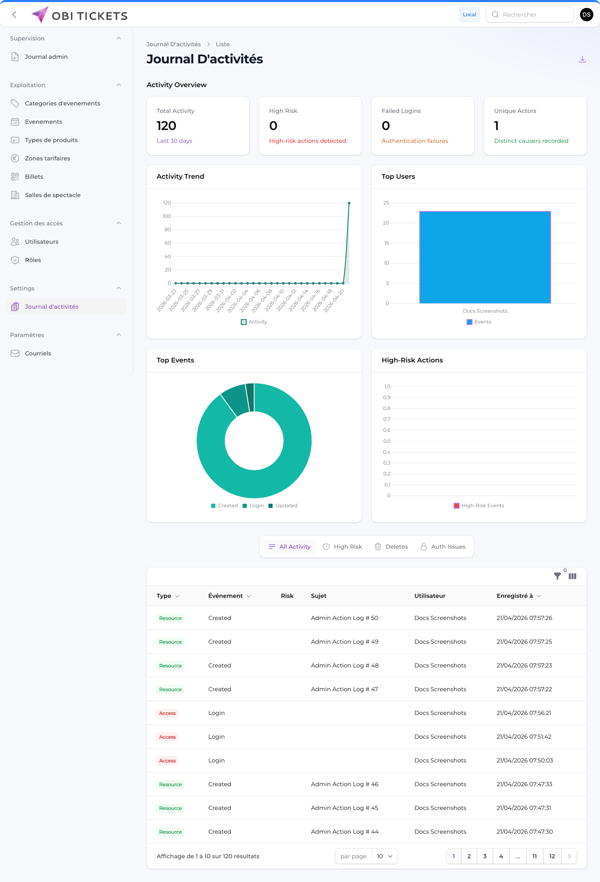The height and width of the screenshot is (882, 600).
Task: Open the filter icon above the table
Action: click(x=557, y=576)
